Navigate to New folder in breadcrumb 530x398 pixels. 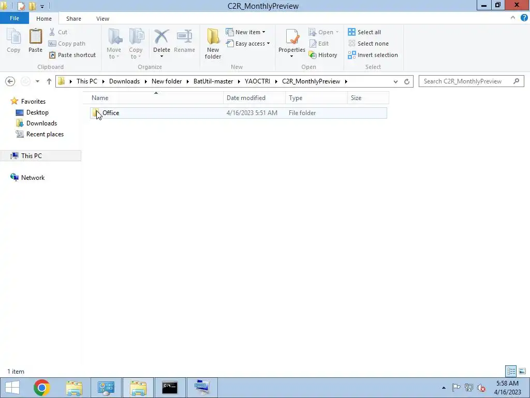click(x=167, y=81)
